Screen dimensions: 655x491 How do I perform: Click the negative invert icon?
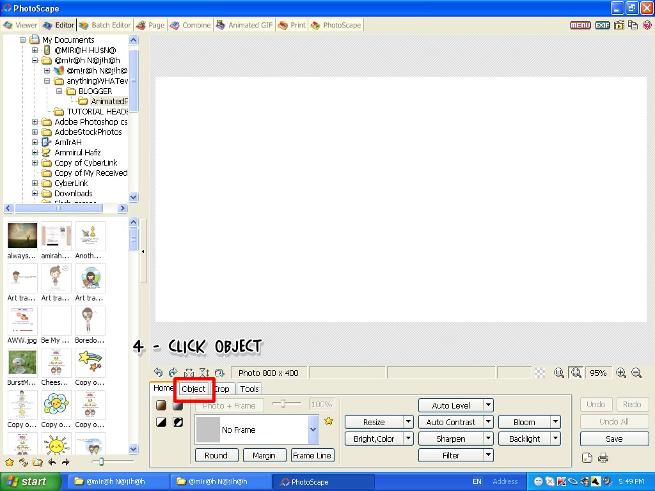(x=178, y=422)
